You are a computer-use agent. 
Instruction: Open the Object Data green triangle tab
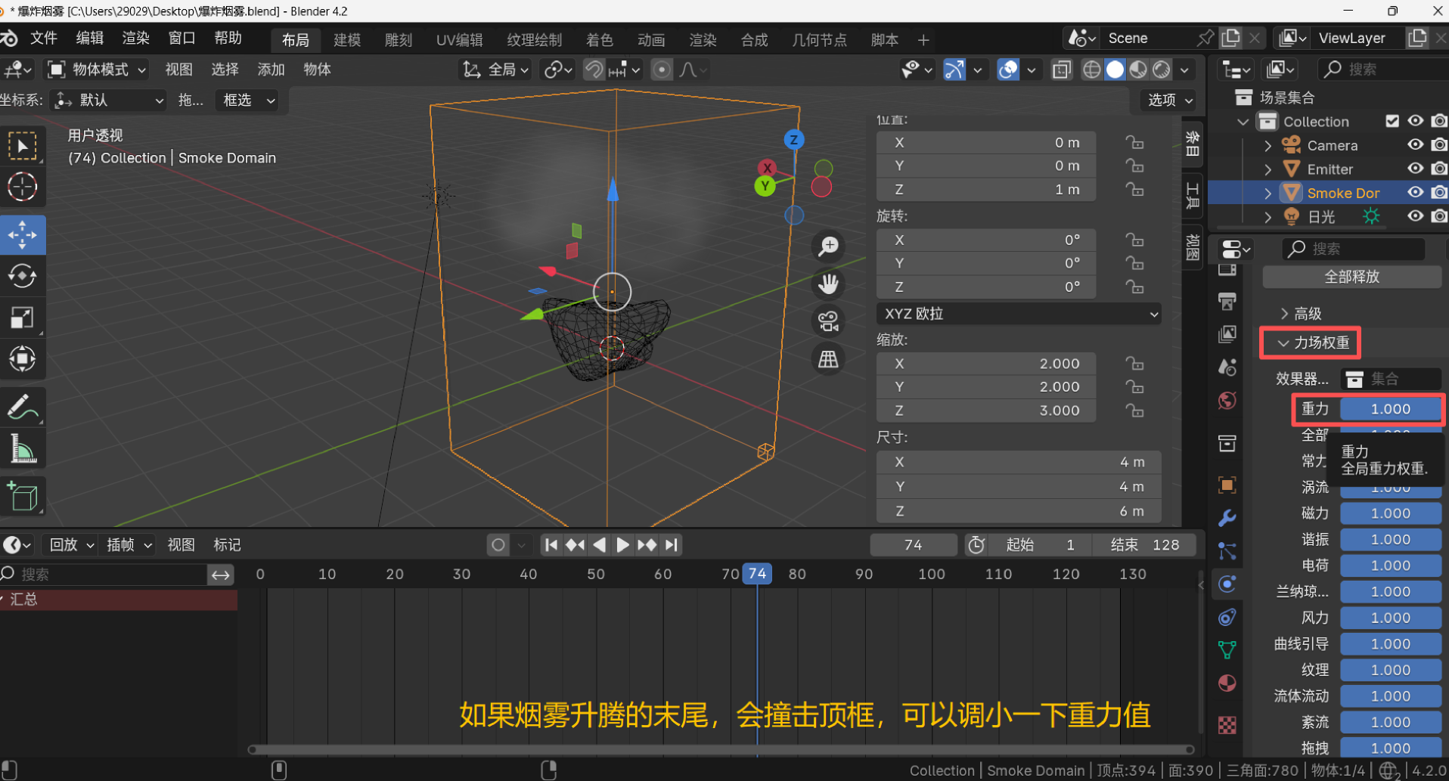(1227, 650)
